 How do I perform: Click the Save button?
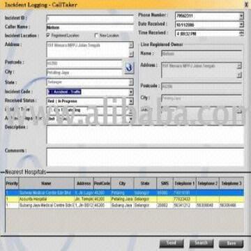(x=231, y=243)
